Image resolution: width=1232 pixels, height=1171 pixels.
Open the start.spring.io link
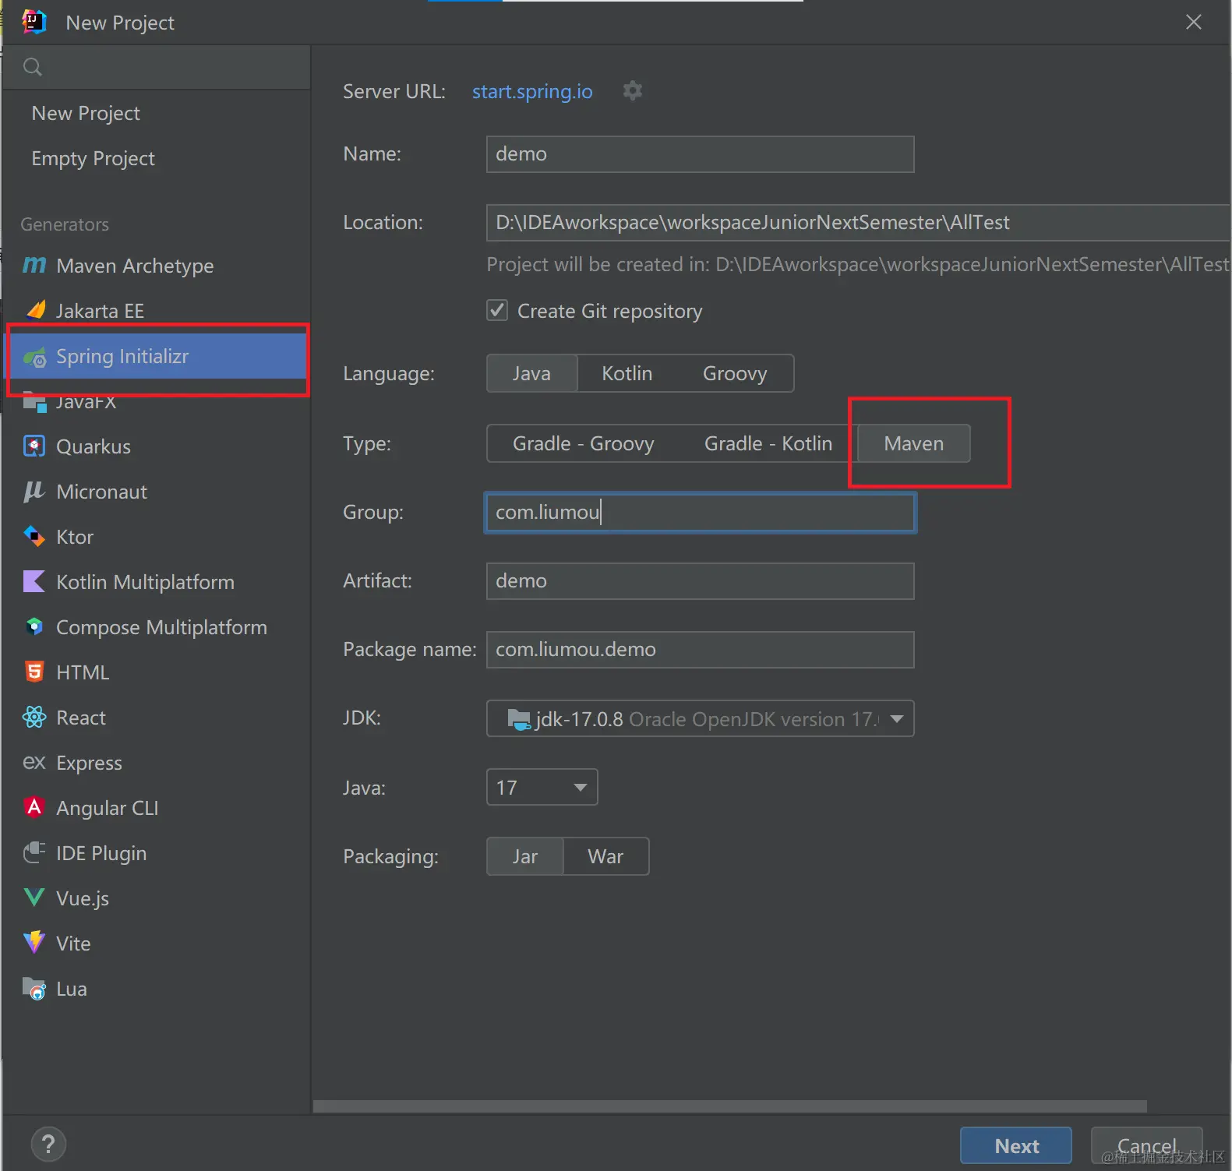532,92
